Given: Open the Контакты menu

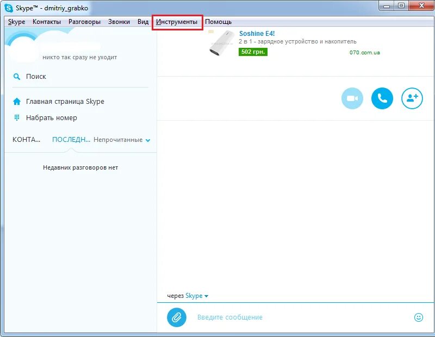Looking at the screenshot, I should pos(47,22).
